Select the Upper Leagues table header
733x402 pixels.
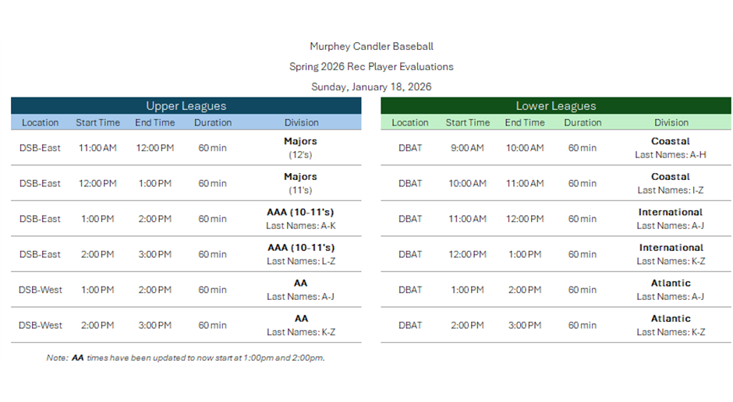click(x=186, y=106)
